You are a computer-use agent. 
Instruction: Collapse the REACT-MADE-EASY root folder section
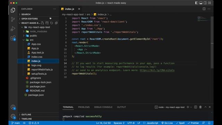[29, 23]
